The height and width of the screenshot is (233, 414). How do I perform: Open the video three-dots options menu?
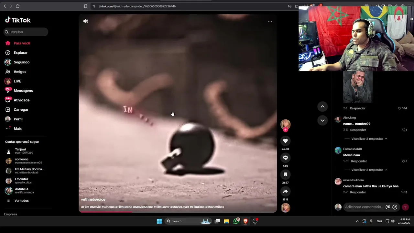pos(270,21)
